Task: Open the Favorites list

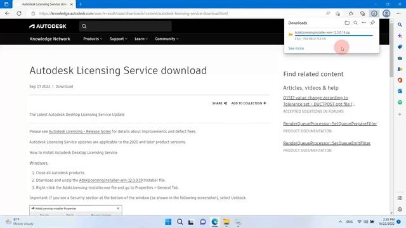Action: 351,13
